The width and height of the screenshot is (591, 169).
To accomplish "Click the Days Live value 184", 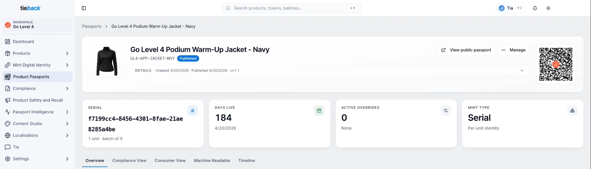I will coord(223,118).
